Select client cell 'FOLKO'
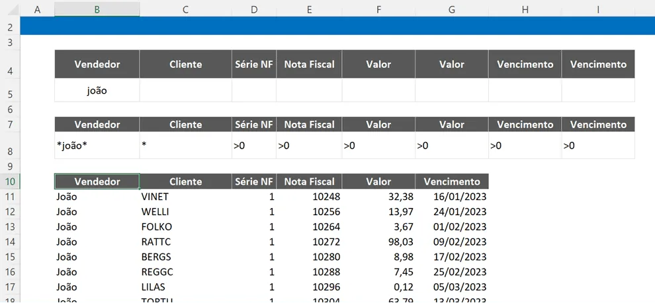 point(185,226)
